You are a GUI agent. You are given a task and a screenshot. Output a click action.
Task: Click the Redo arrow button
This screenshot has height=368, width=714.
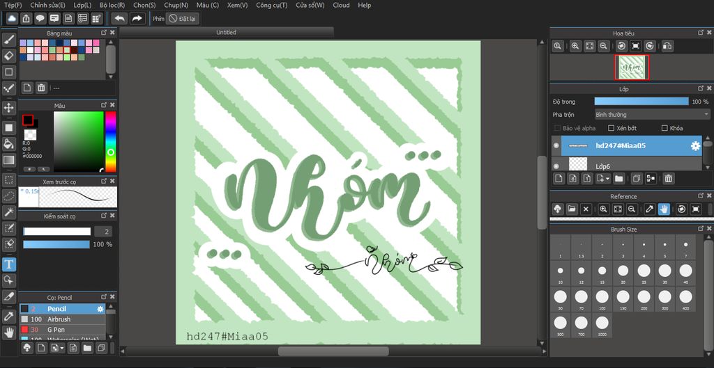137,19
